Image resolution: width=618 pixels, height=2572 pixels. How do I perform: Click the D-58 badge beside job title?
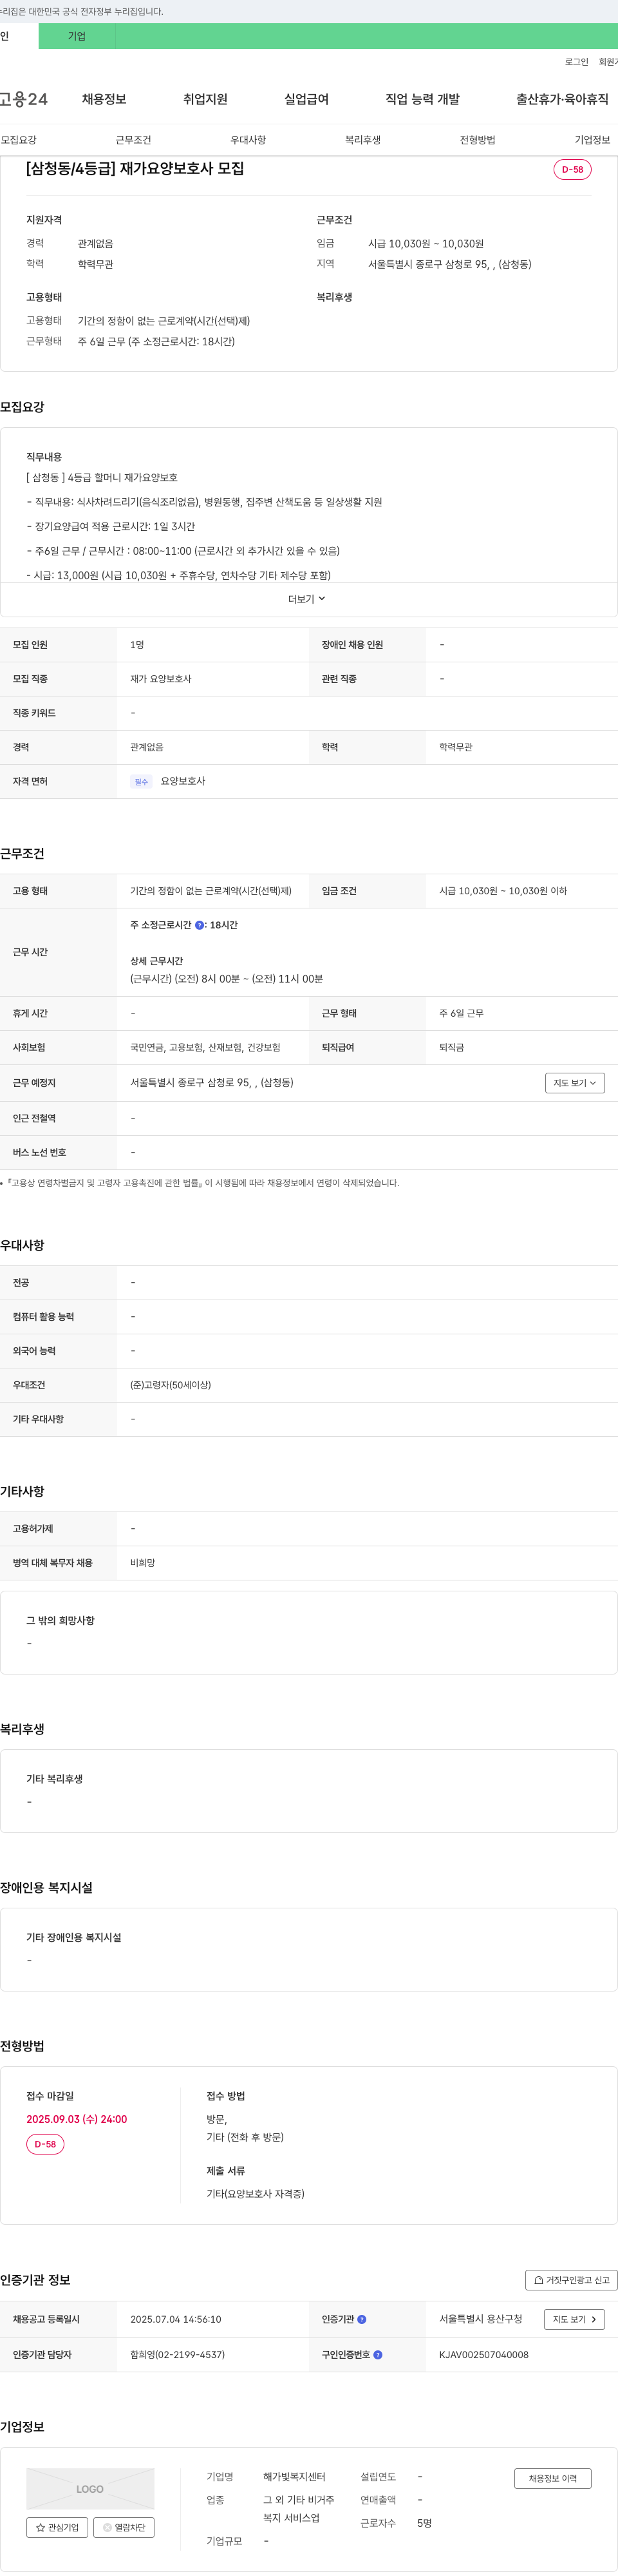[572, 169]
